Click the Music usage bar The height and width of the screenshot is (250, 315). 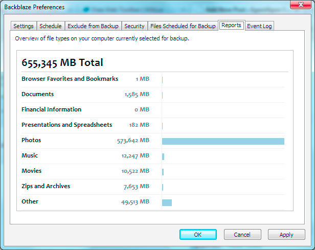pyautogui.click(x=163, y=156)
